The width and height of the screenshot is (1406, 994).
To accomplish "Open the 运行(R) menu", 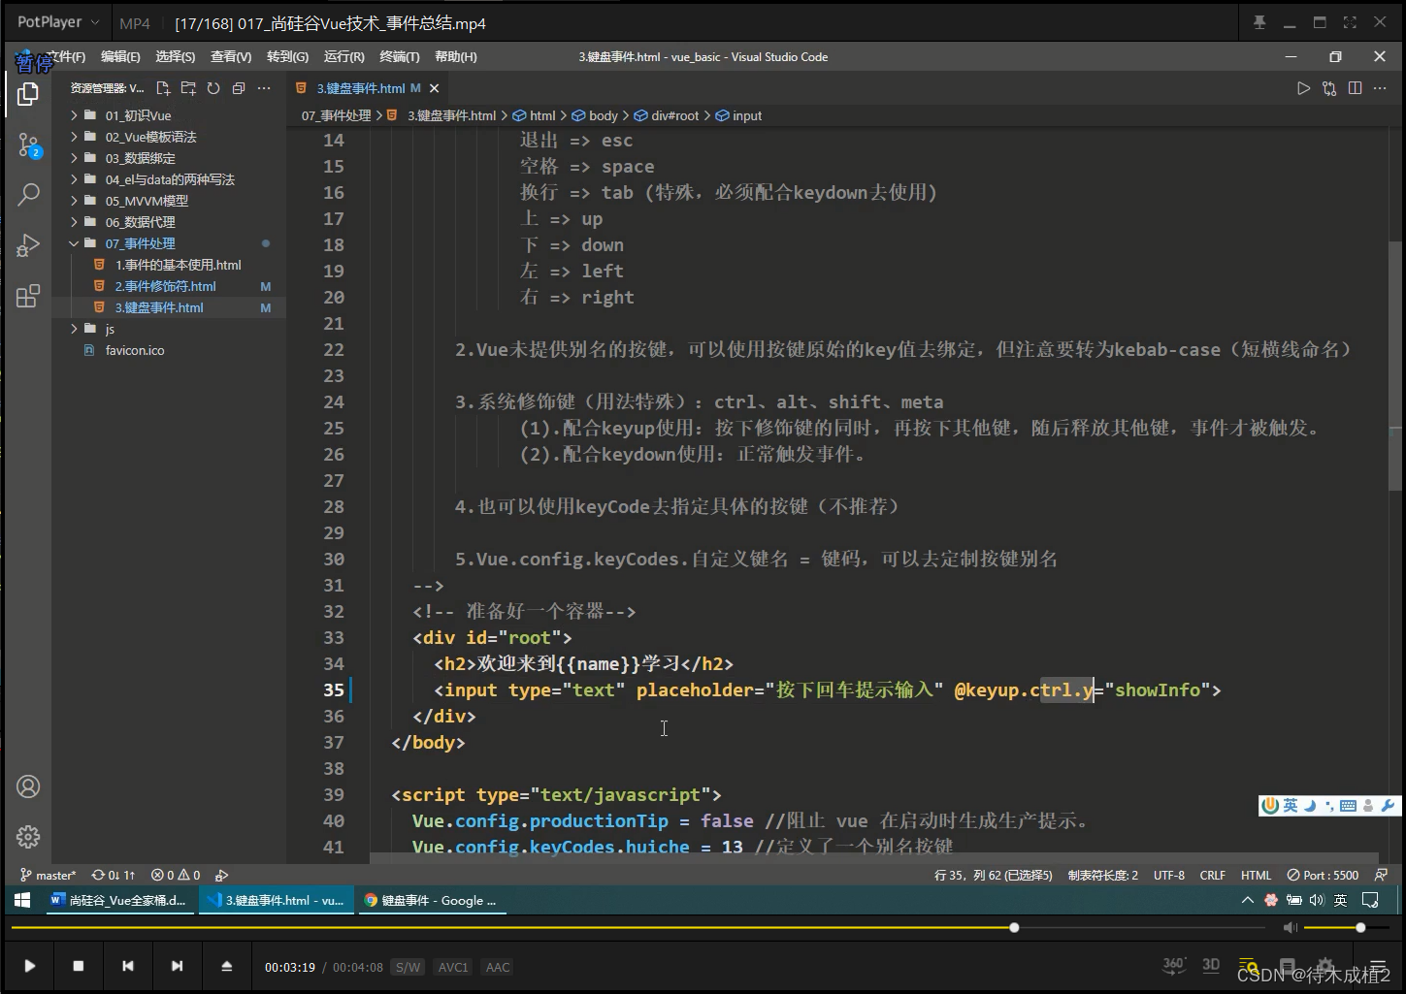I will (x=343, y=57).
